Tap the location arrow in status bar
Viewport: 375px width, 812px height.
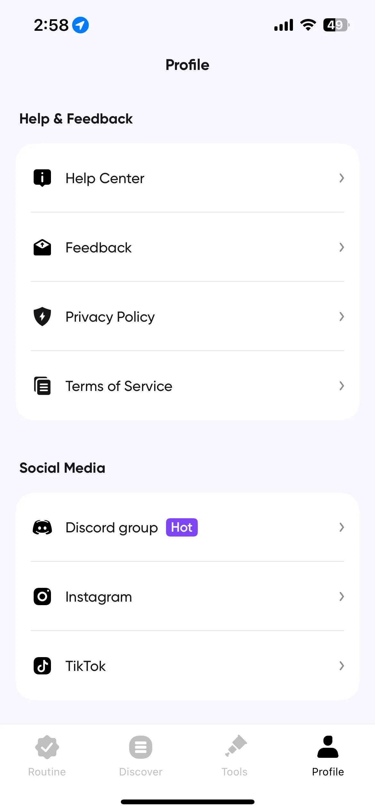pyautogui.click(x=80, y=25)
